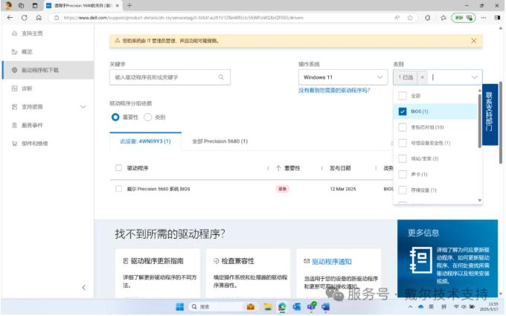This screenshot has height=316, width=506.
Task: Open File Explorer from the taskbar
Action: [268, 307]
